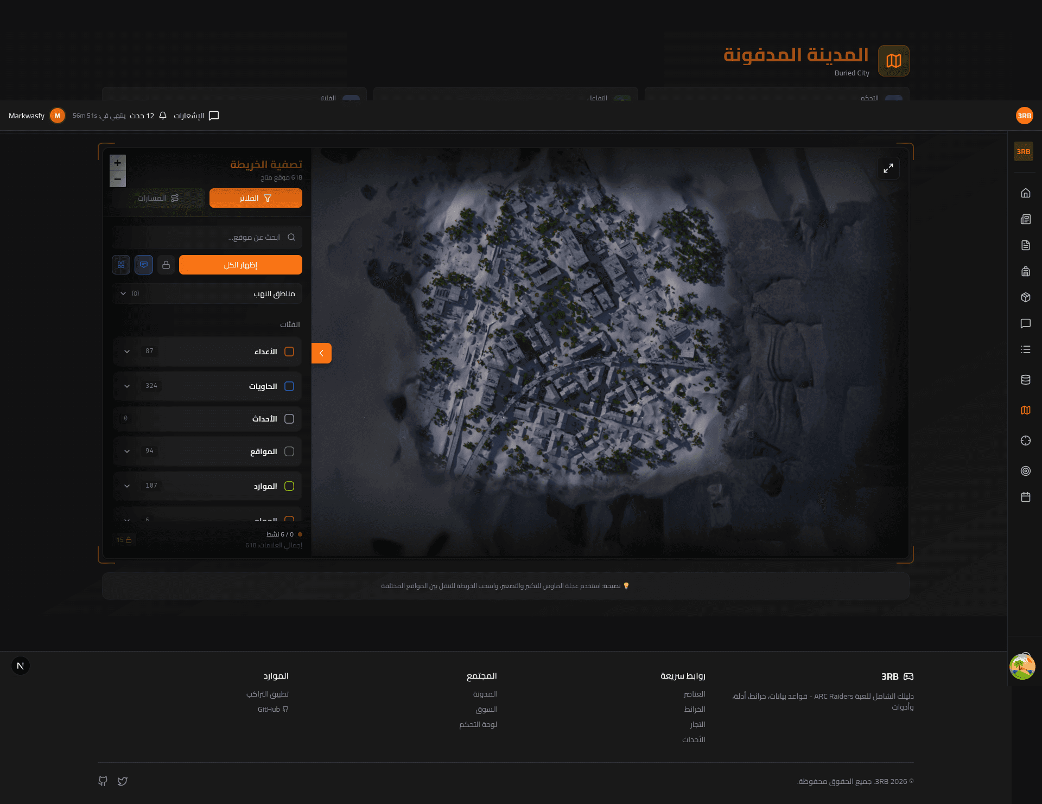Enable the الموارد category checkbox

coord(289,486)
